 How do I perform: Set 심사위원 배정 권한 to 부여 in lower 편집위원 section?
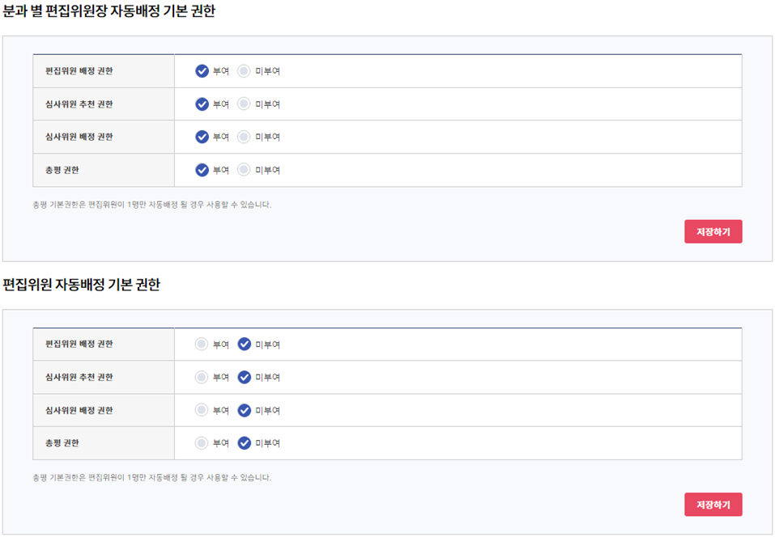(x=202, y=410)
